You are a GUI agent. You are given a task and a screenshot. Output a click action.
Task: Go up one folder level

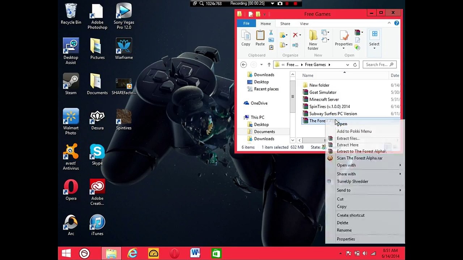pyautogui.click(x=269, y=65)
